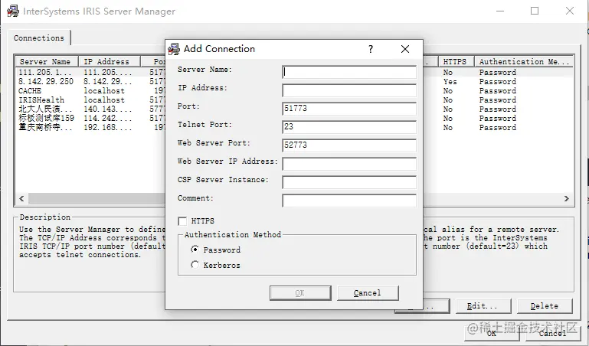Click the Server Name column header
Viewport: 589px width, 346px height.
(x=47, y=61)
